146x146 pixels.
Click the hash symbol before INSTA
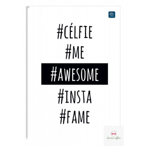[x=60, y=98]
